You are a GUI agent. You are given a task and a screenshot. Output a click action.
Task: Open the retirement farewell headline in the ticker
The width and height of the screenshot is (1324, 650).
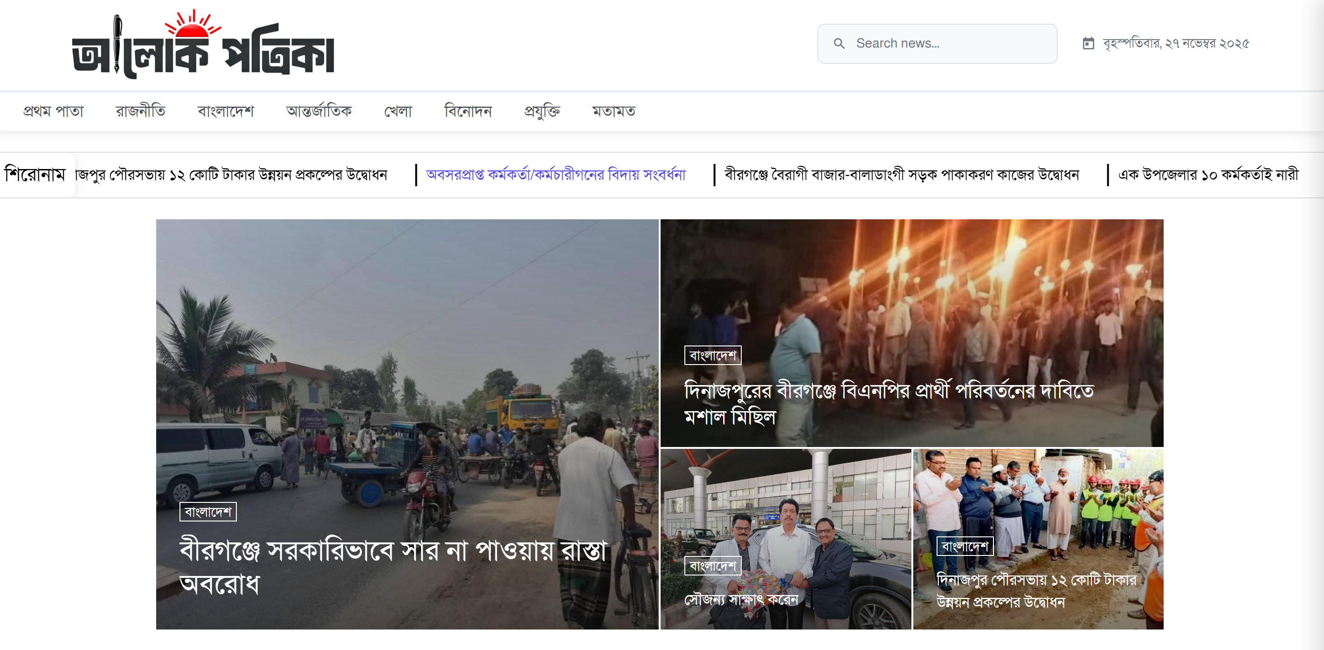coord(555,175)
